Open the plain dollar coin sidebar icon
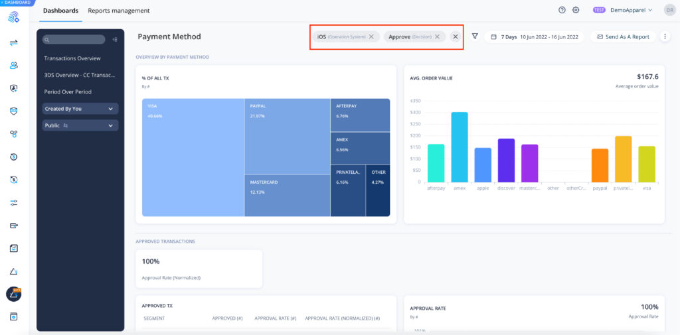The height and width of the screenshot is (335, 680). 13,157
